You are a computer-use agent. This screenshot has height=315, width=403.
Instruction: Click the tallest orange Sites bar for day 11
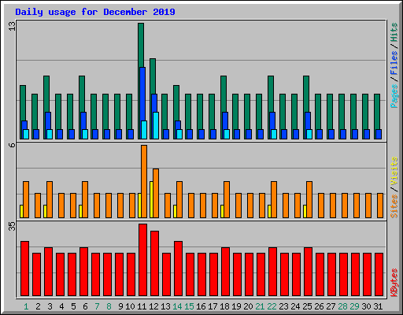[x=144, y=181]
